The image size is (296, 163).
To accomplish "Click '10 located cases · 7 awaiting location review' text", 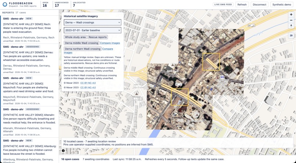I will (x=90, y=141).
